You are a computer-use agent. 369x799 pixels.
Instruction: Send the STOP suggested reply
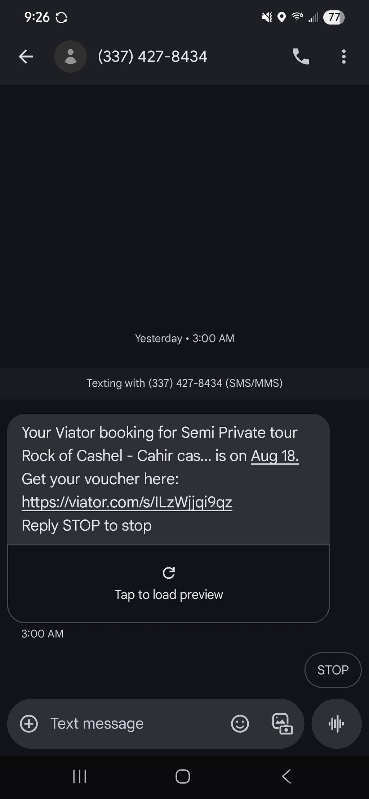point(333,670)
